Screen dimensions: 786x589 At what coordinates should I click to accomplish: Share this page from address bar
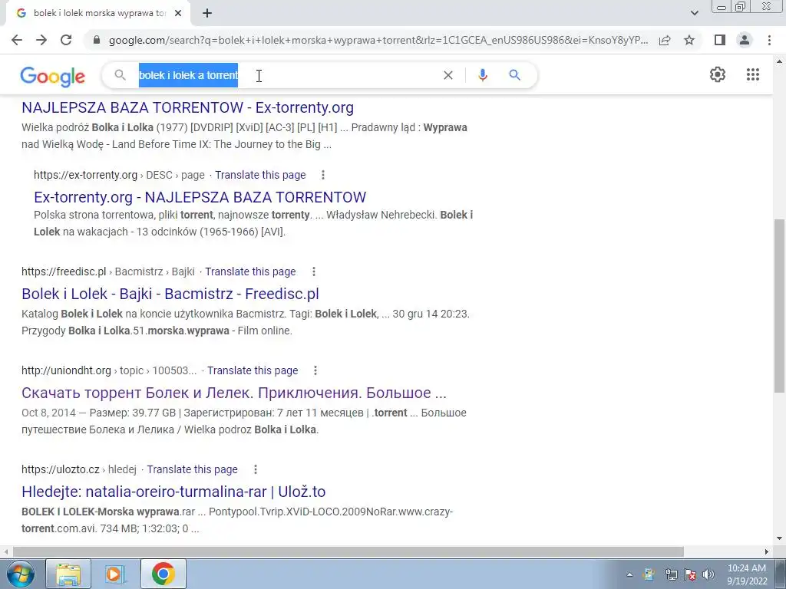tap(665, 40)
